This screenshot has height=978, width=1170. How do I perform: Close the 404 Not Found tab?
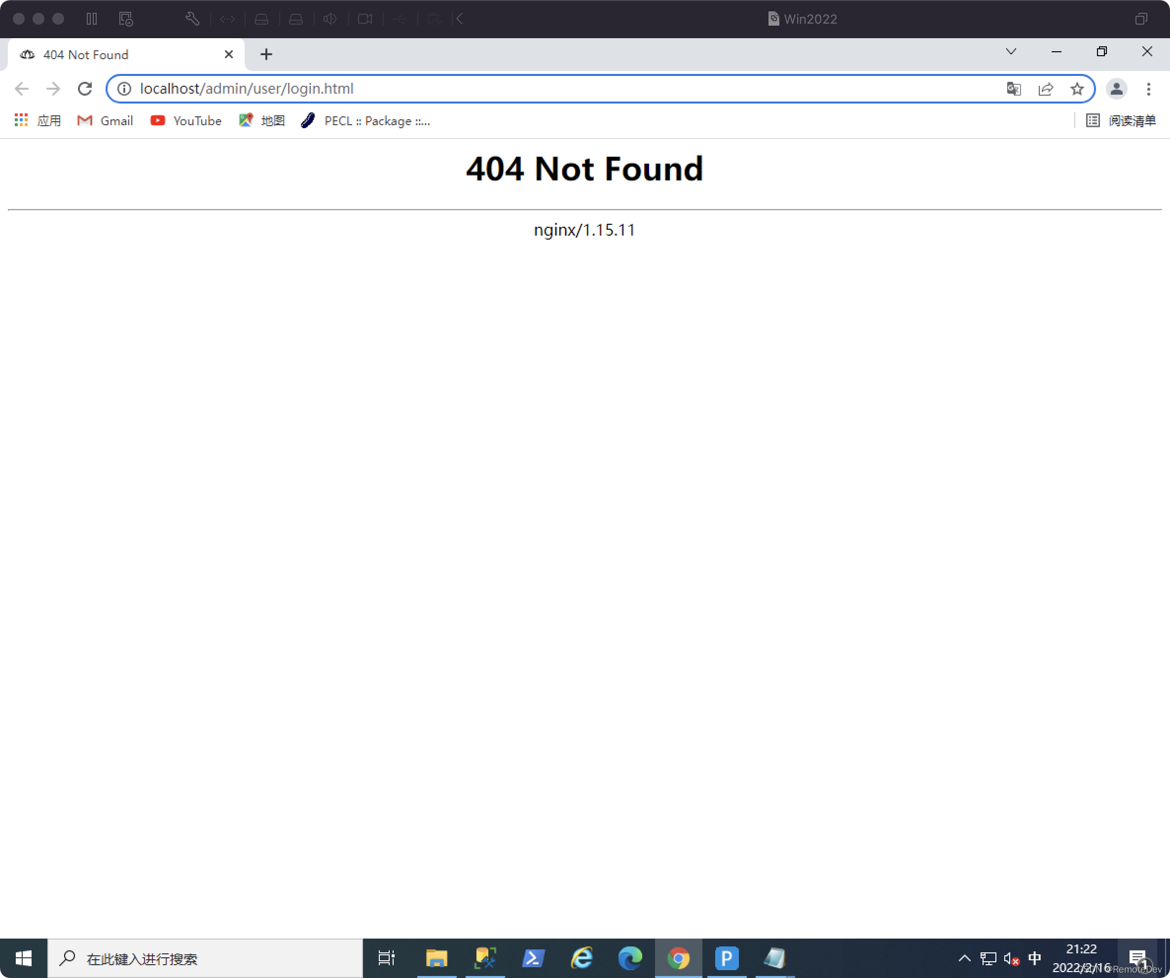point(228,54)
